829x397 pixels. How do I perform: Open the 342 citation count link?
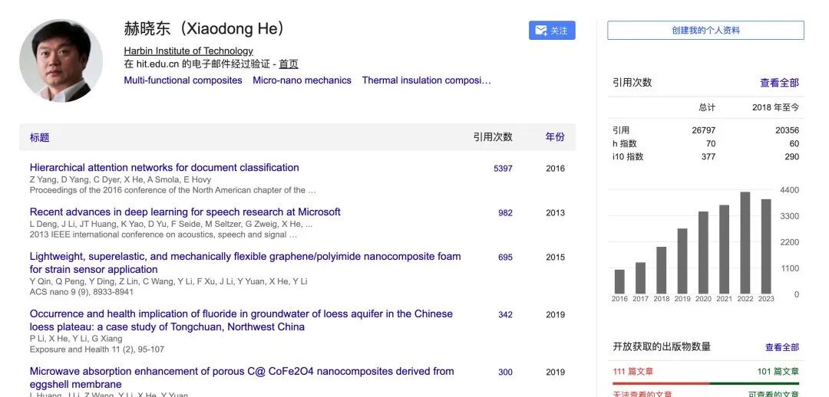click(505, 315)
